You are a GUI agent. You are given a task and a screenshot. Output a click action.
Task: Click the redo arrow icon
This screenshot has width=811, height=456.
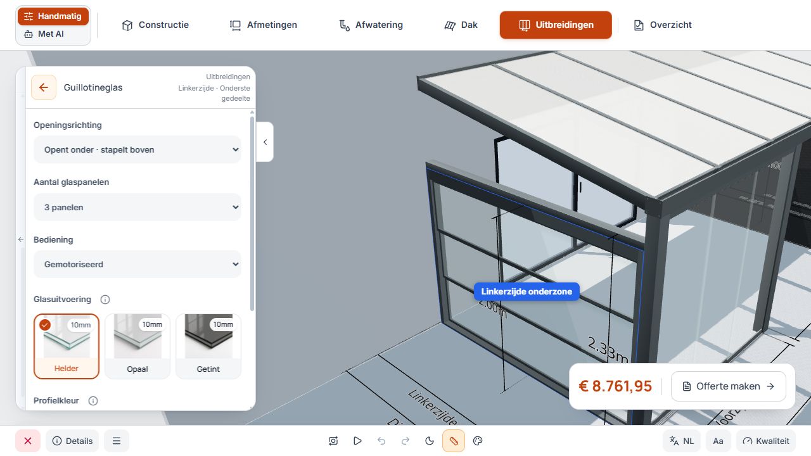click(x=405, y=441)
